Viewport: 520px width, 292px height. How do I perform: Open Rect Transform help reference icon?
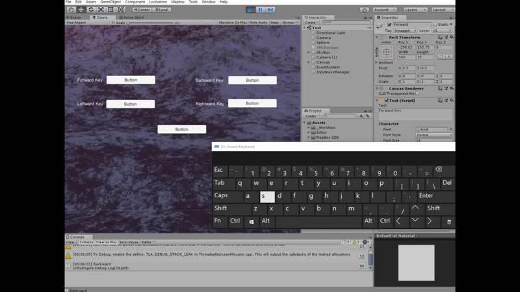pos(441,37)
